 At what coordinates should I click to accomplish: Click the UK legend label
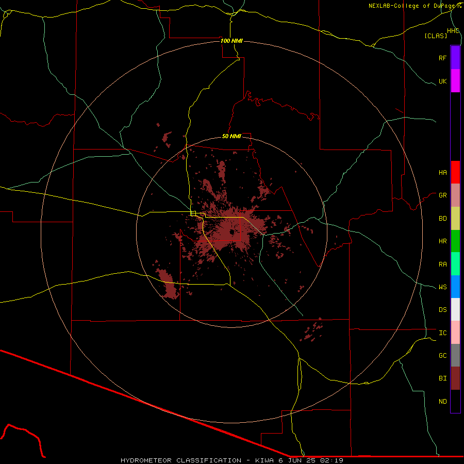(442, 81)
